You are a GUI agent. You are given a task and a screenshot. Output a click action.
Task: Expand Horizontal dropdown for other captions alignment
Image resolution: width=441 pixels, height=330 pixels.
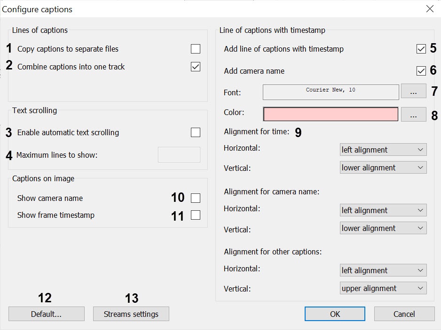[x=383, y=270]
